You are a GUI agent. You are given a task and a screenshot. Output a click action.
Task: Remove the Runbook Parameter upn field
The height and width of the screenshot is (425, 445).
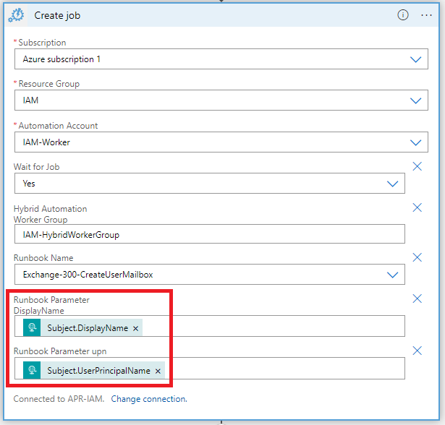click(417, 351)
